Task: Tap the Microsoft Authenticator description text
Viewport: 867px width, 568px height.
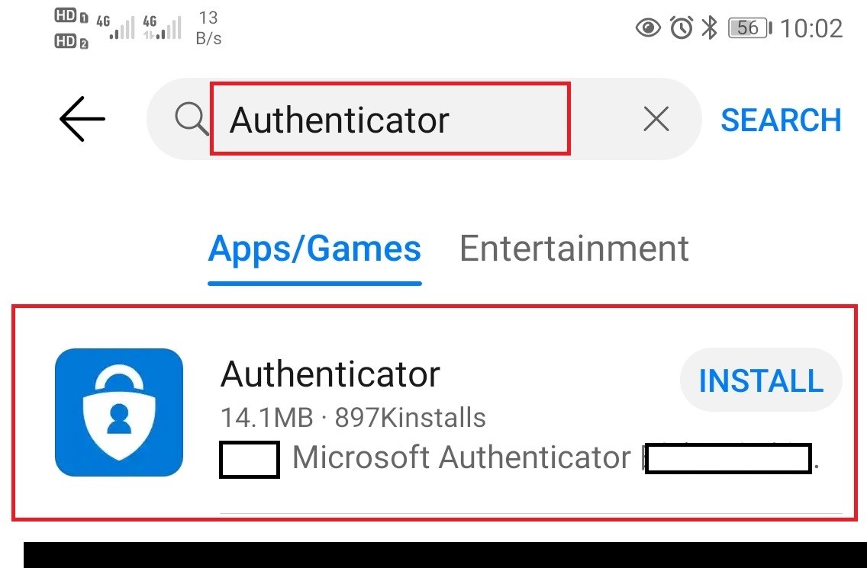Action: (462, 457)
